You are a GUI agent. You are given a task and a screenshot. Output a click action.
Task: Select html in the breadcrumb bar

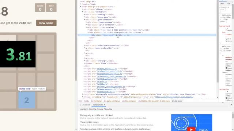pos(80,101)
